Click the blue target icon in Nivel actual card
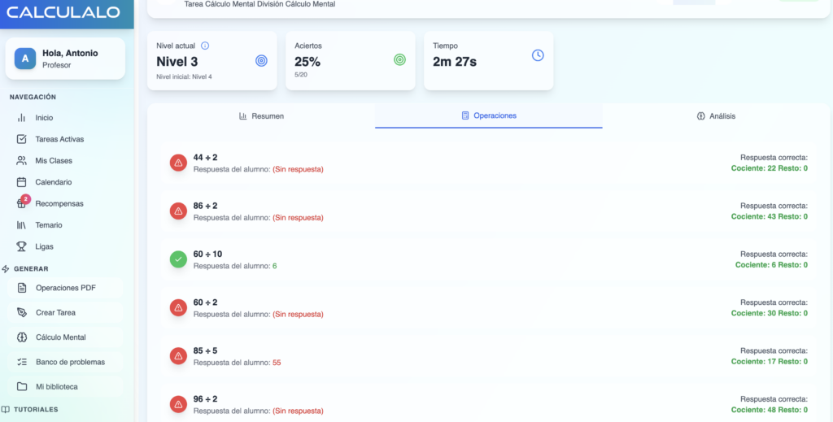 point(261,60)
